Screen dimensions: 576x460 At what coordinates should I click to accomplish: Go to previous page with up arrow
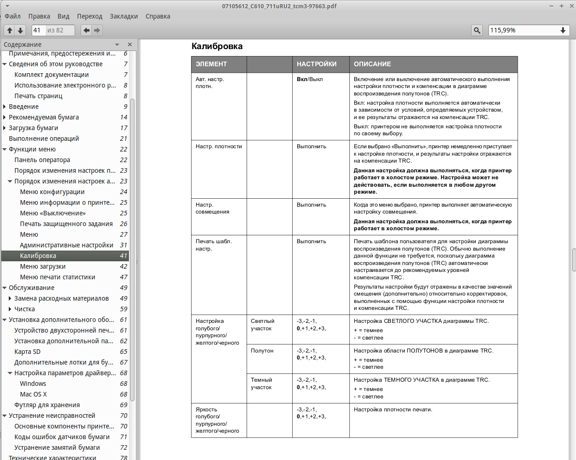pos(9,30)
